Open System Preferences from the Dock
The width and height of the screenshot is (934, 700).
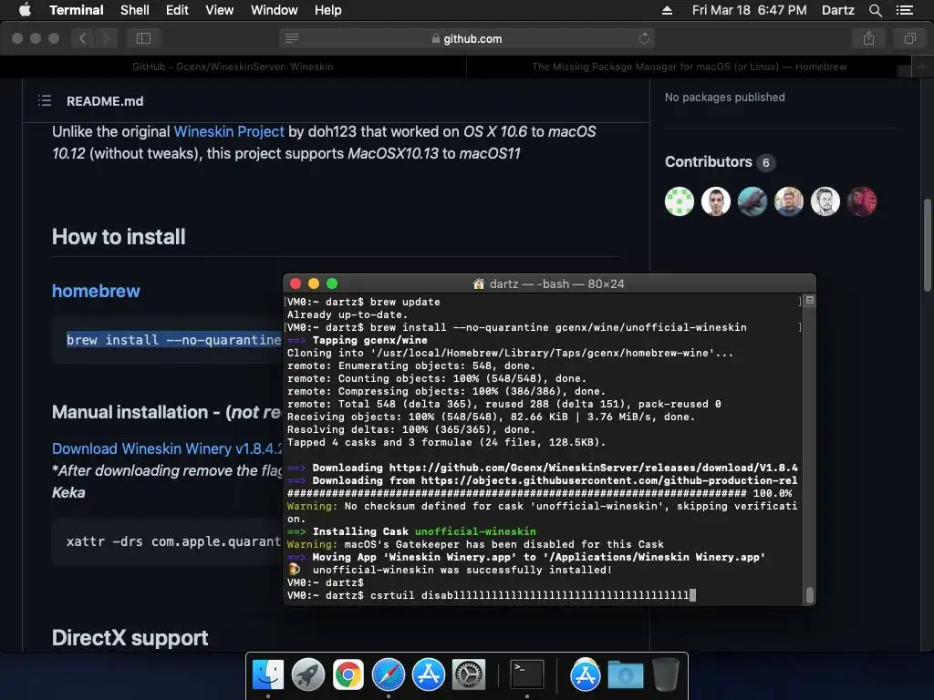[x=469, y=675]
